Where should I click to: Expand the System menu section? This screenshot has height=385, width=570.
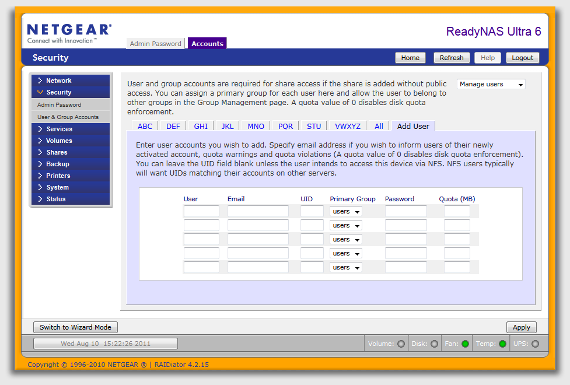(71, 187)
